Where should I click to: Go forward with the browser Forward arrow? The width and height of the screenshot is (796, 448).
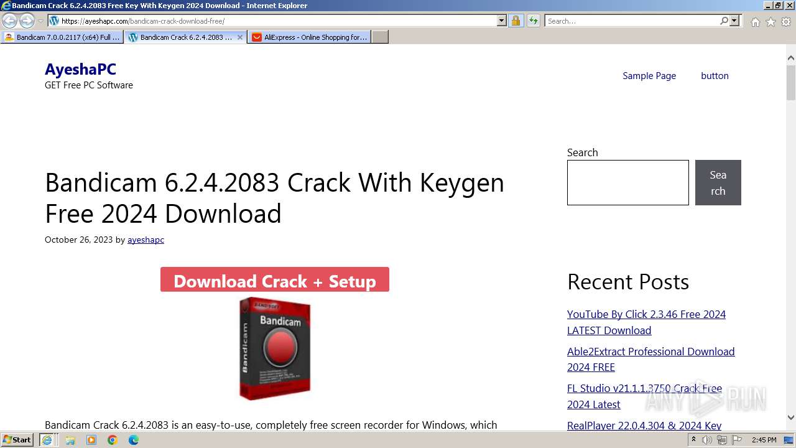tap(27, 21)
